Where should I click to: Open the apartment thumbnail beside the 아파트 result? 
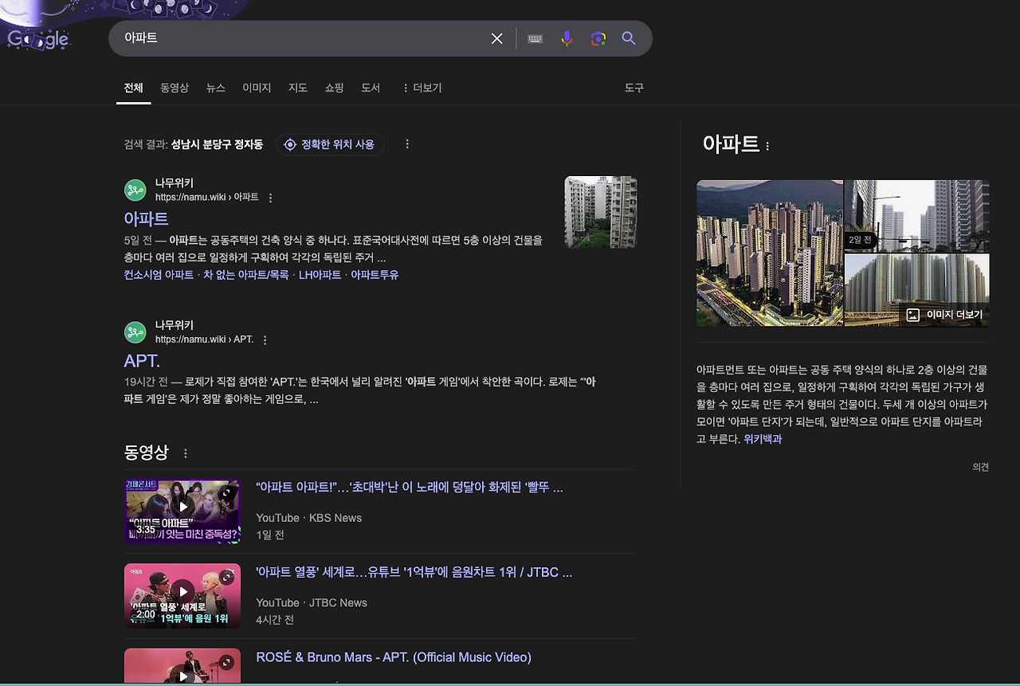(601, 212)
